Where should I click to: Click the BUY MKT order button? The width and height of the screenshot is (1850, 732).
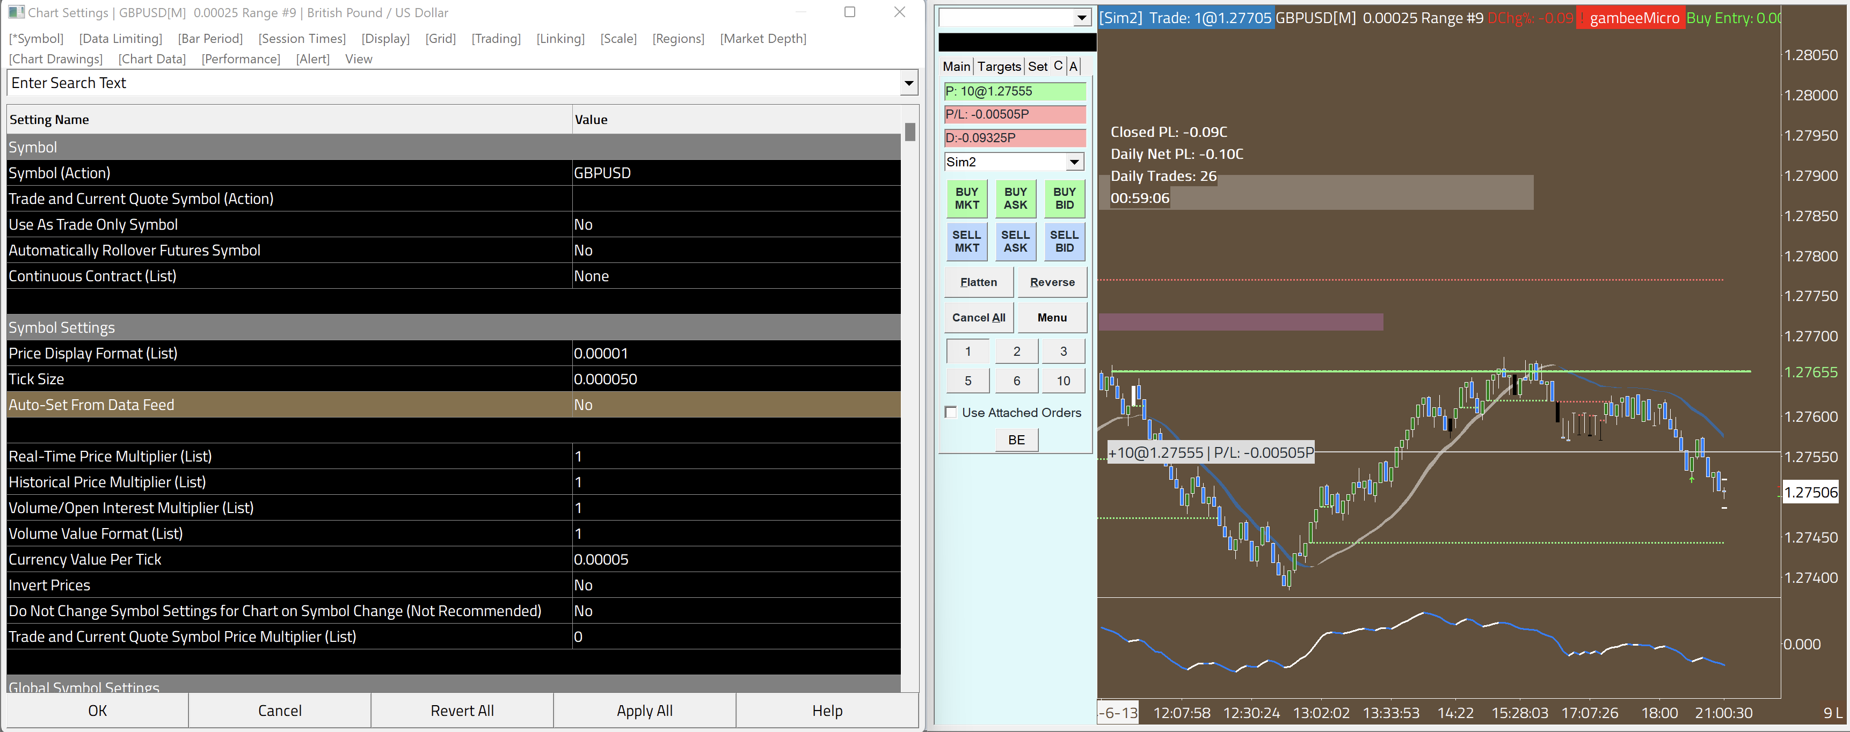(x=966, y=198)
